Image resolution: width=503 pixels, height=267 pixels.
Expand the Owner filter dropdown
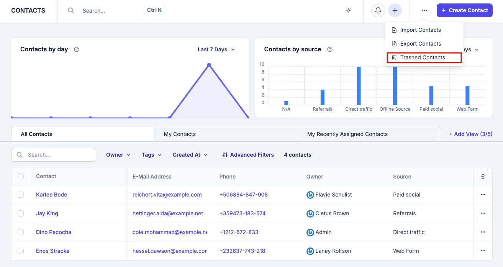118,155
